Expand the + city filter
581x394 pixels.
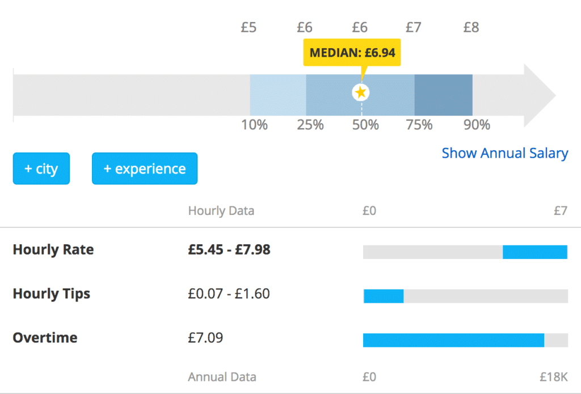[41, 169]
